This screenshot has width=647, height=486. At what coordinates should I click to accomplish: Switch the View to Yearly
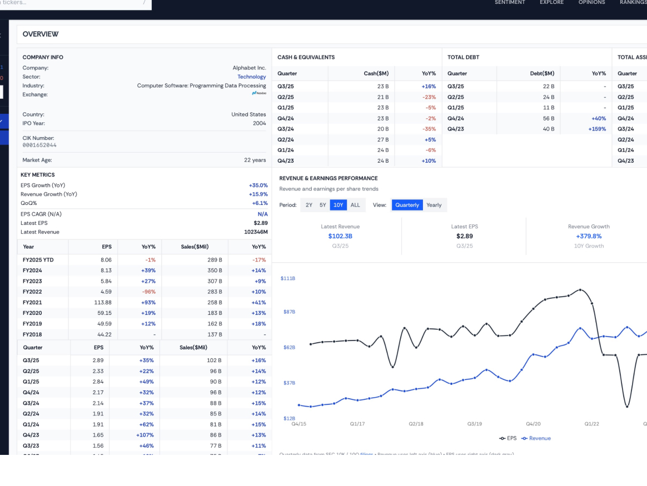434,204
